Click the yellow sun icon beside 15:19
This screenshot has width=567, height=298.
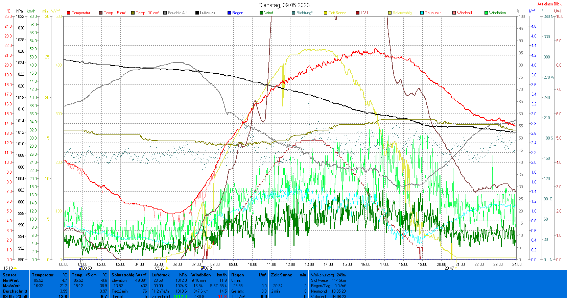15,268
